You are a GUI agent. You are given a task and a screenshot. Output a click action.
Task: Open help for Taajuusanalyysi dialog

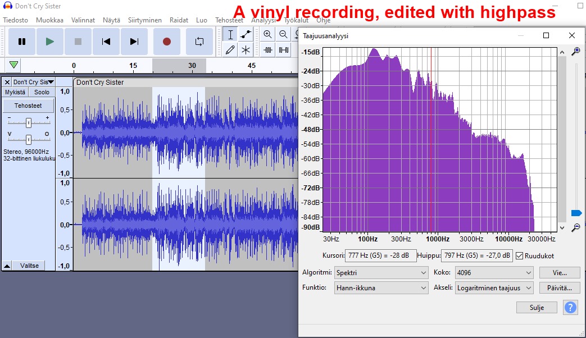coord(570,307)
